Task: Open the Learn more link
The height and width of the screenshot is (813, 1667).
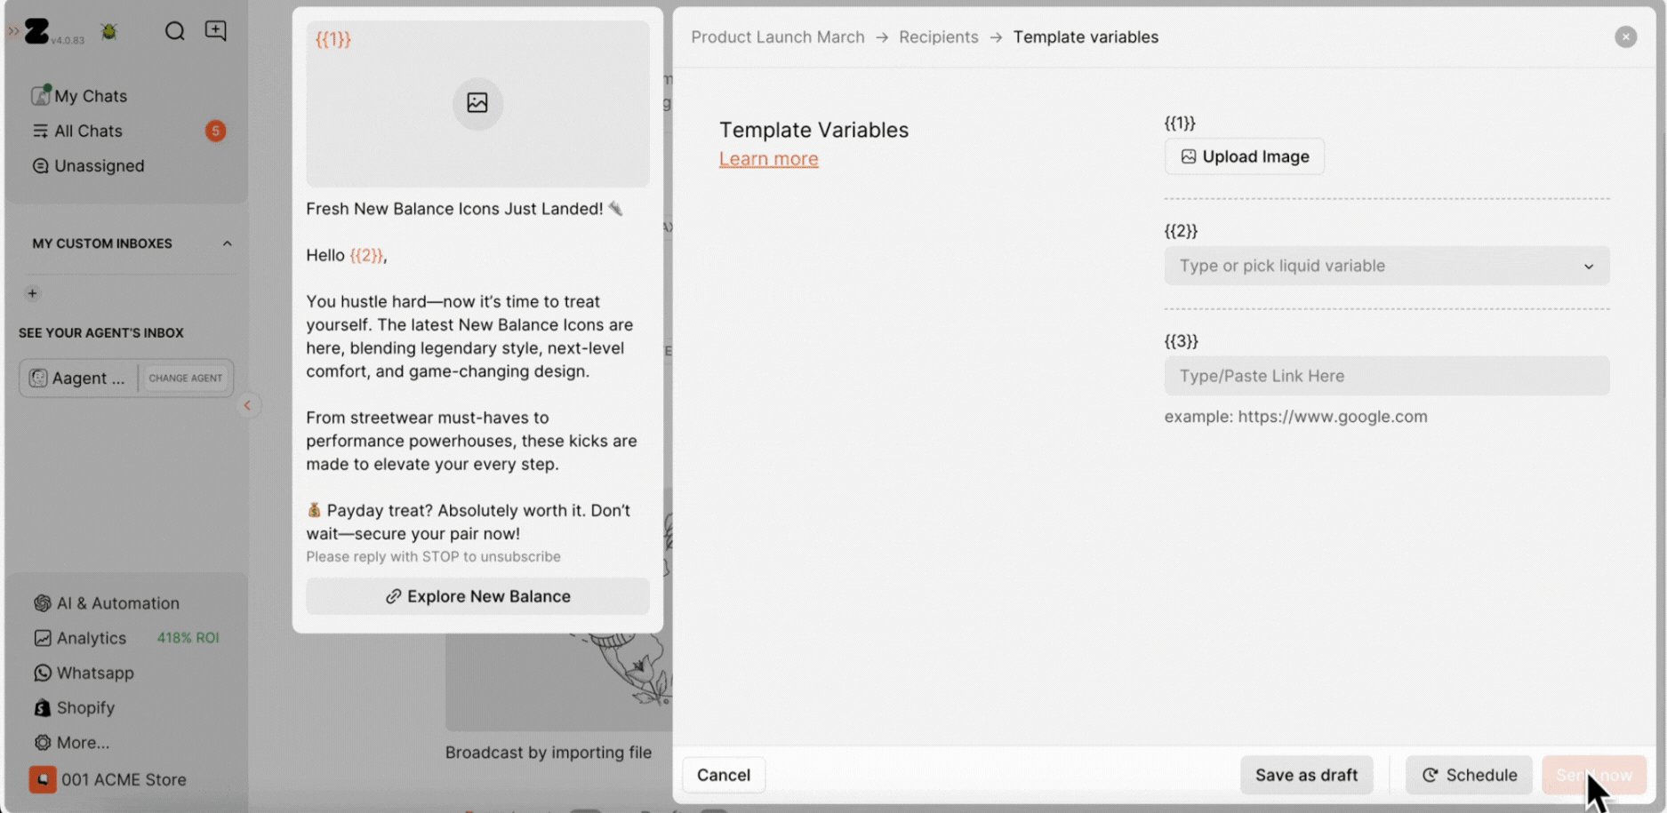Action: tap(769, 159)
